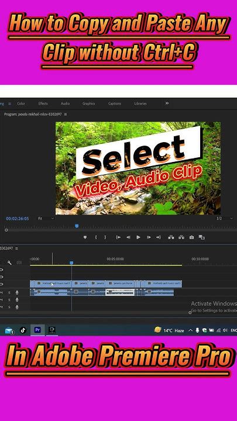Click the timeline zoom scroll handle
Screen dimensions: 237x421
click(190, 312)
